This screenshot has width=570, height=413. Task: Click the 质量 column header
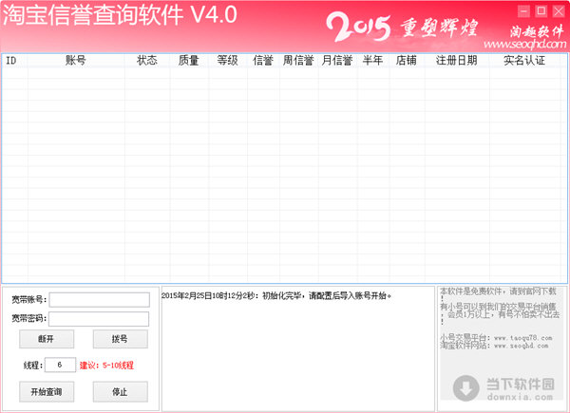pyautogui.click(x=188, y=61)
